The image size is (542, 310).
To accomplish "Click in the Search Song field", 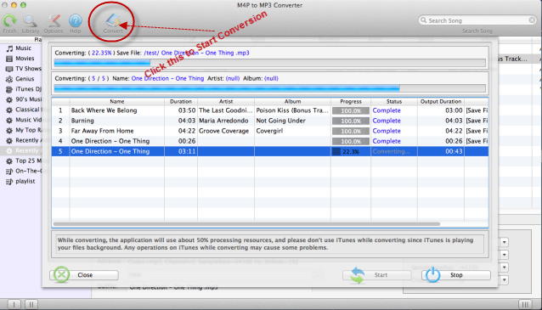I will (x=477, y=20).
